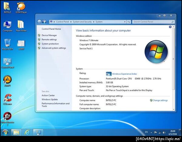Image resolution: width=182 pixels, height=142 pixels.
Task: Open Remote settings link
Action: (49, 39)
